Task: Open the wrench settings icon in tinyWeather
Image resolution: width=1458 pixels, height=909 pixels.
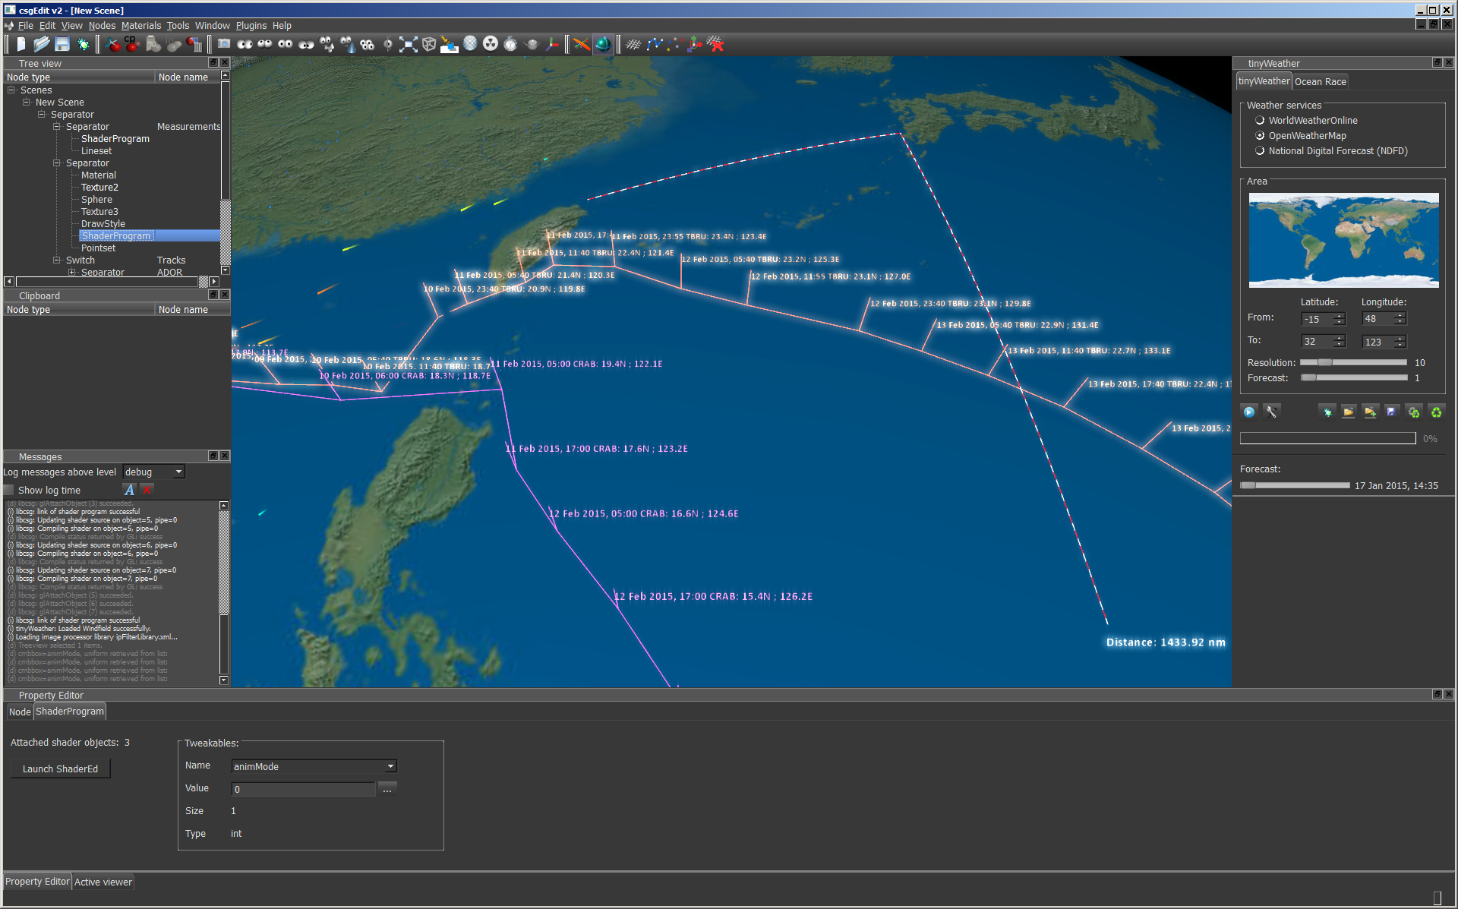Action: (1271, 412)
